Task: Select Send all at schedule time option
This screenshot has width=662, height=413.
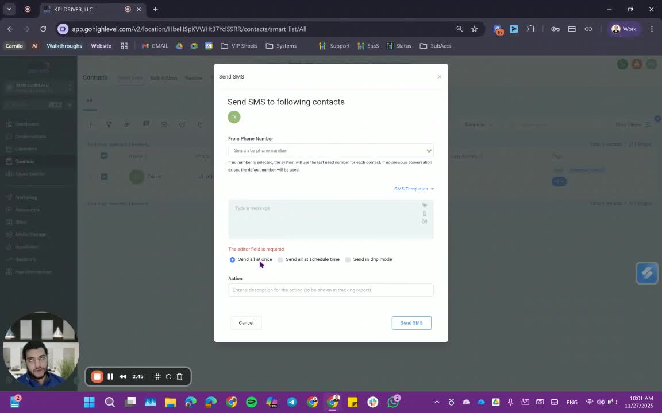Action: click(309, 260)
